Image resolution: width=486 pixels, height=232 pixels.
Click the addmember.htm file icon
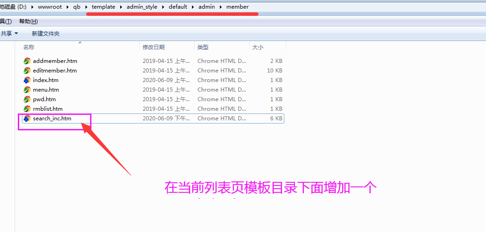pos(27,61)
